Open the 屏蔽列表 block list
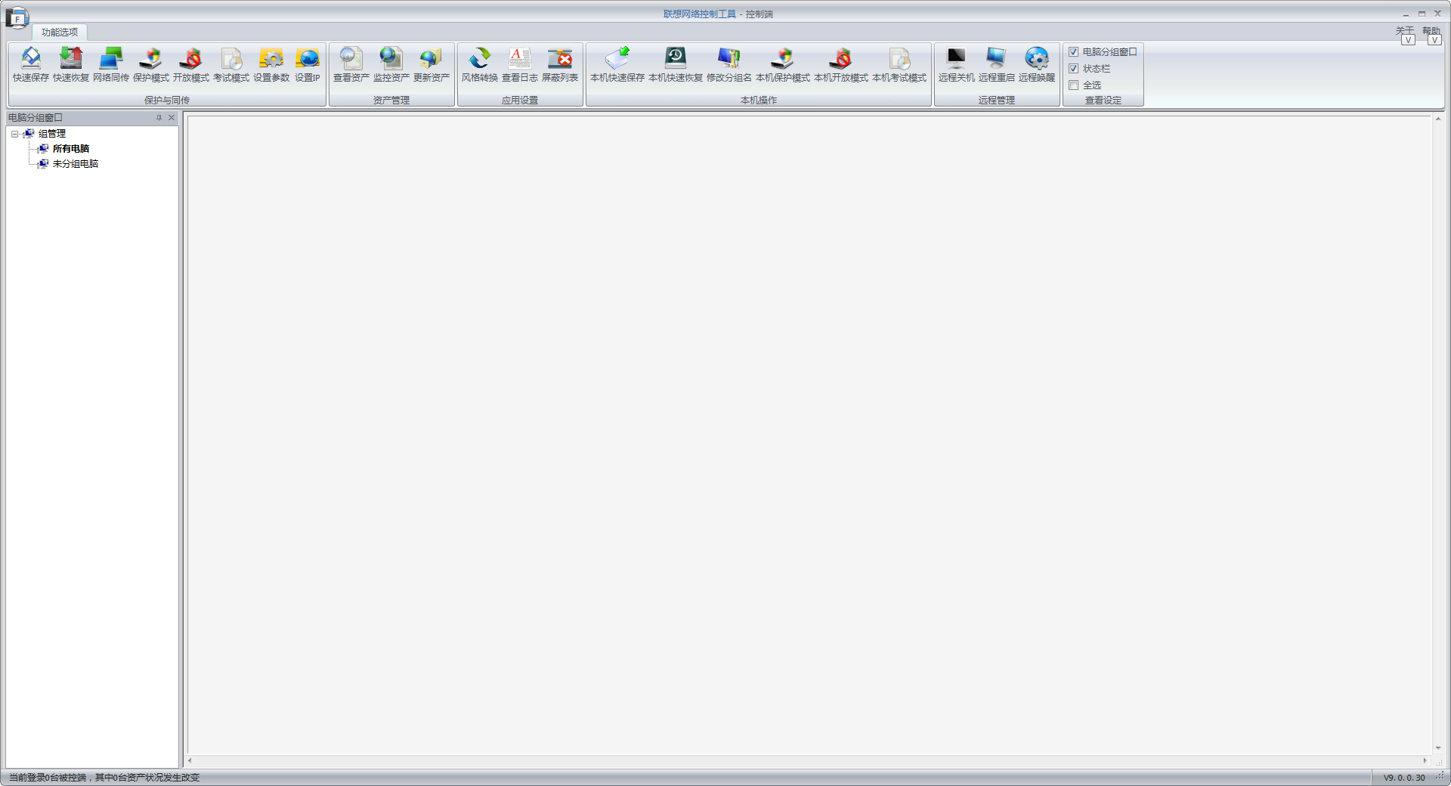Screen dimensions: 1451x786 click(560, 65)
